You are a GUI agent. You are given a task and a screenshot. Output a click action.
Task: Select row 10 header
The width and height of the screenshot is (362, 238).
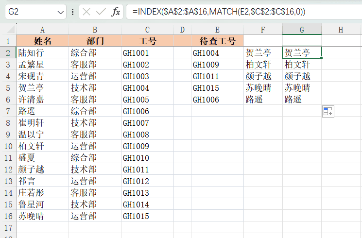[8, 146]
